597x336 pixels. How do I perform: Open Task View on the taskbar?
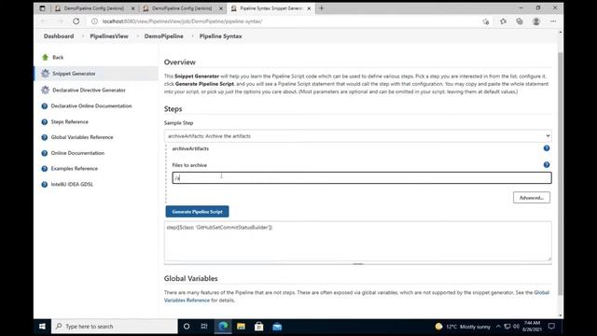(204, 327)
